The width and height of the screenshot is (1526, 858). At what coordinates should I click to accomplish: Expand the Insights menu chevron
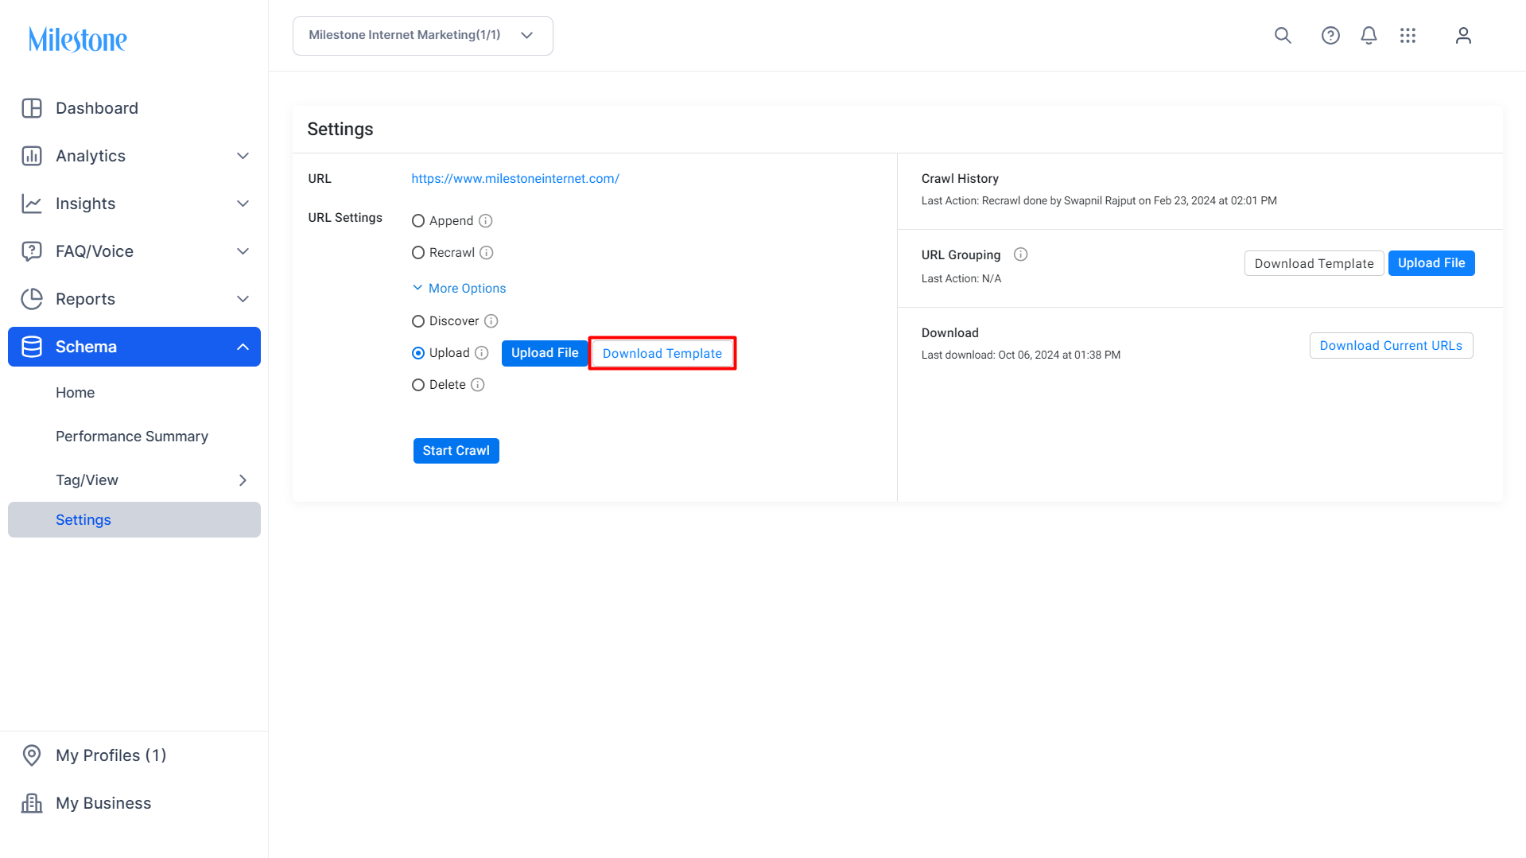point(243,204)
